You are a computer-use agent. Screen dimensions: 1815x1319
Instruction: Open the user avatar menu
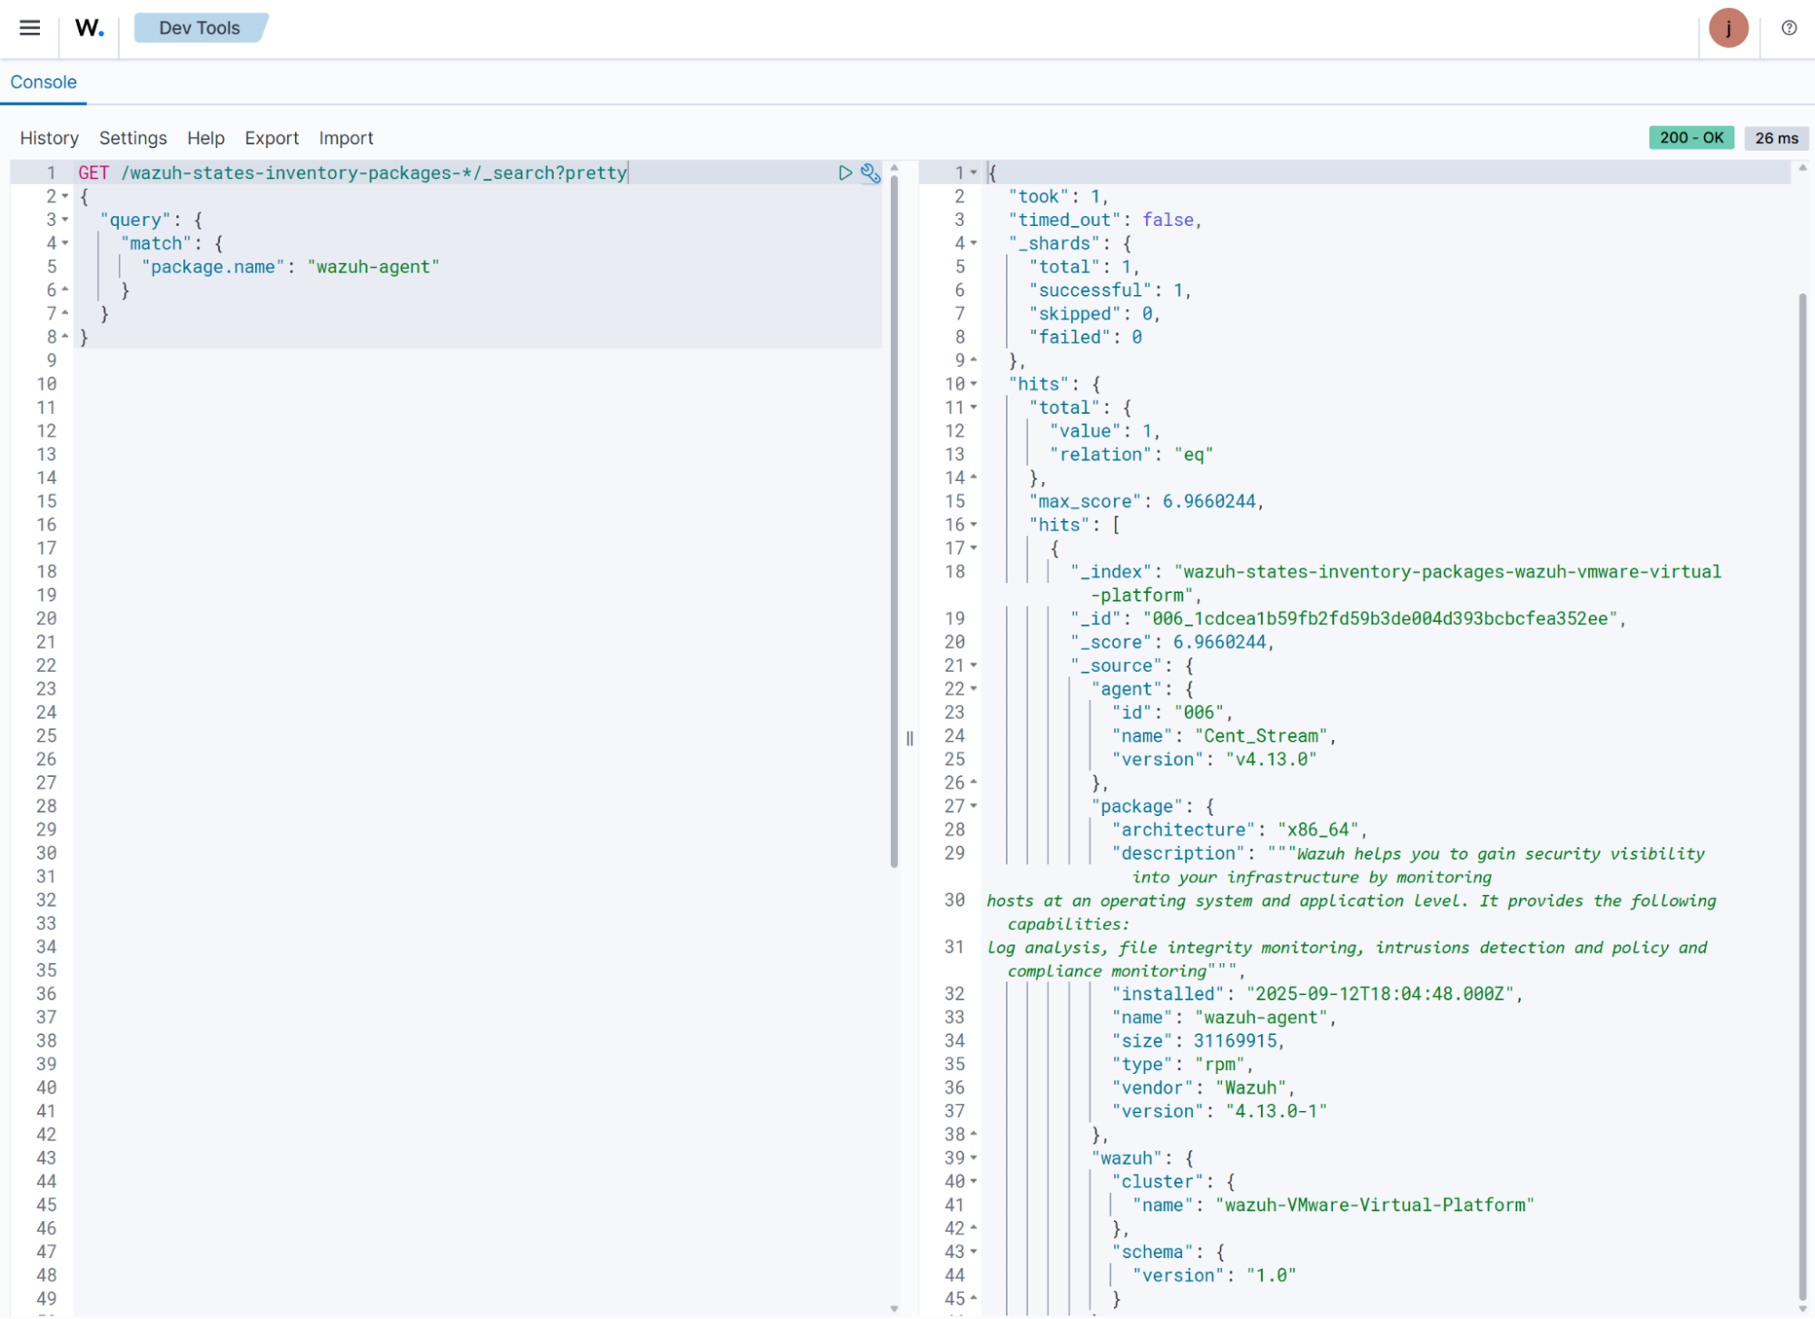click(x=1728, y=28)
